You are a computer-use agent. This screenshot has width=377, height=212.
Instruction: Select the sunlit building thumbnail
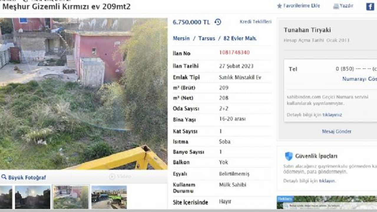(33, 197)
